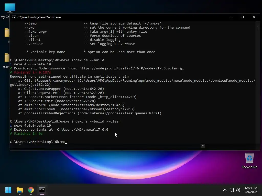Click the '--cwd' option text
Screen dimensions: 262x196
[29, 28]
